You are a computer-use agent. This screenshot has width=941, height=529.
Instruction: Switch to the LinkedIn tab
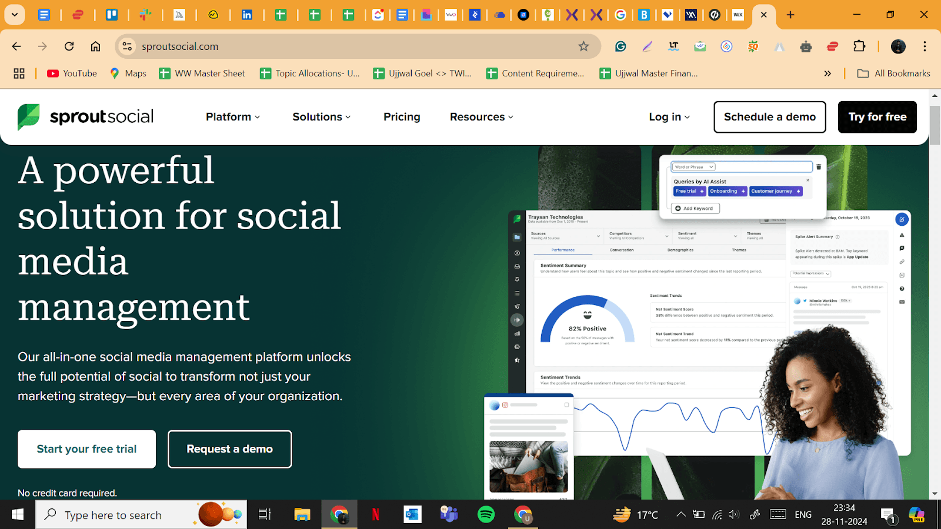pos(247,15)
